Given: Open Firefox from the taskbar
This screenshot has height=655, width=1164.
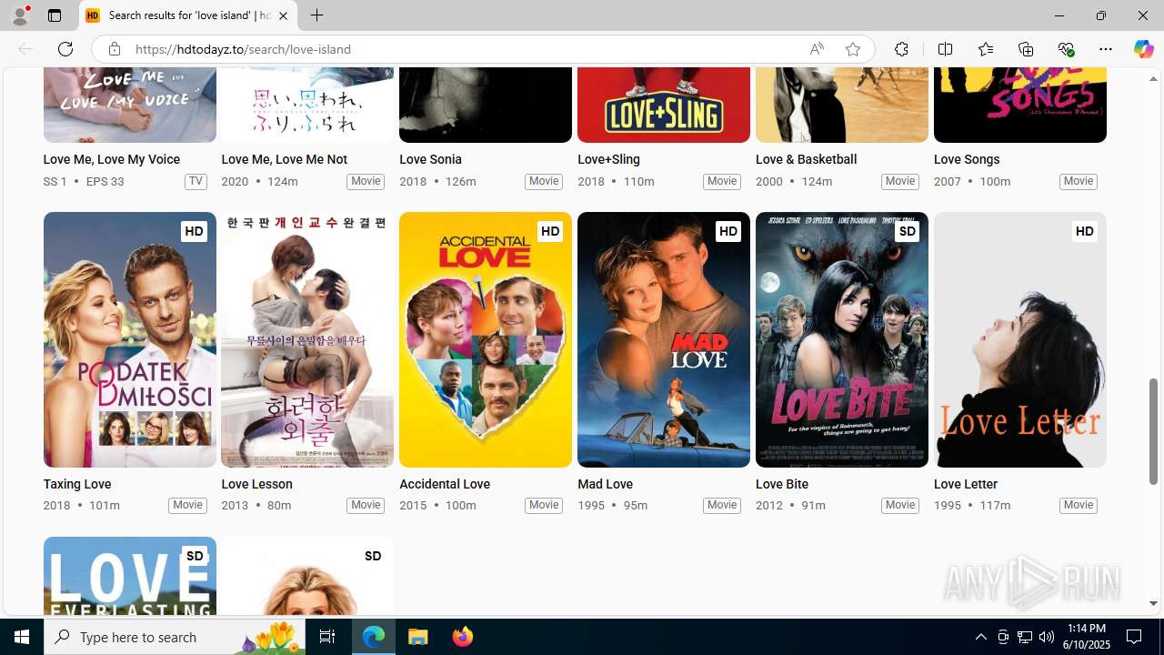Looking at the screenshot, I should click(462, 637).
